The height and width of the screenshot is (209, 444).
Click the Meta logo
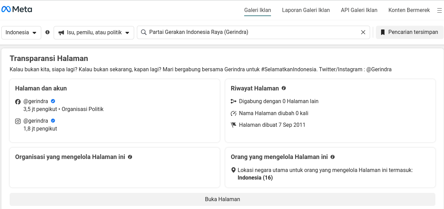tap(17, 9)
